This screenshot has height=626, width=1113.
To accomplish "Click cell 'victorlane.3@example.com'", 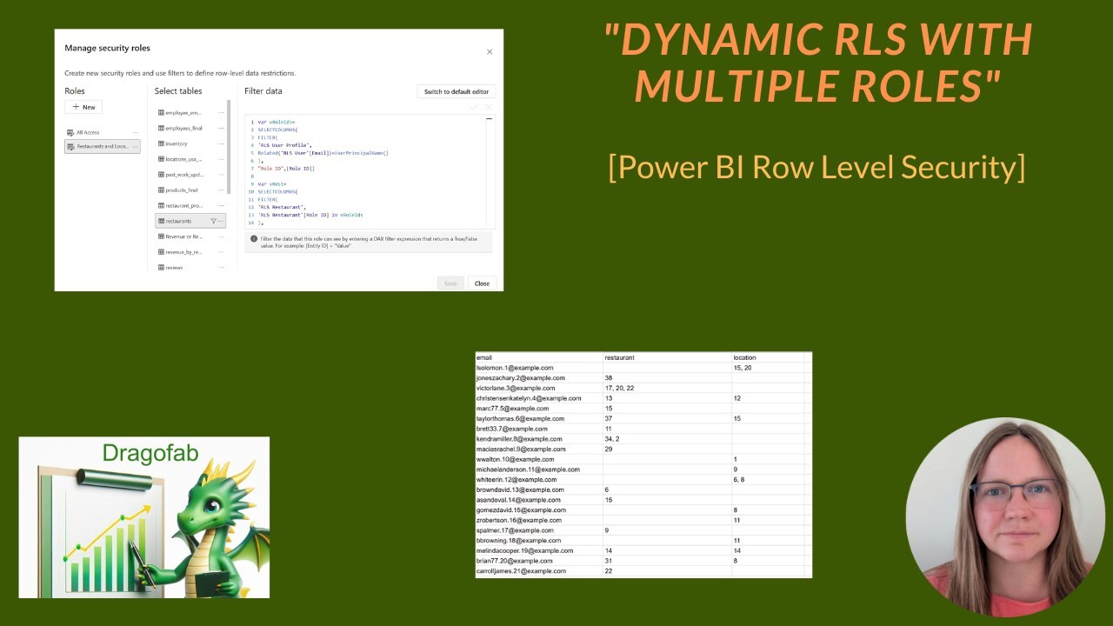I will pos(539,388).
